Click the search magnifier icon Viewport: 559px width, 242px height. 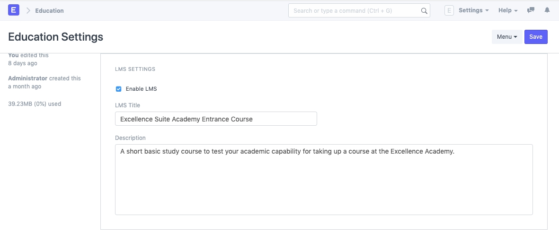click(424, 11)
